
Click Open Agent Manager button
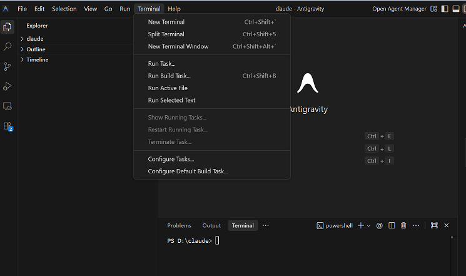399,9
